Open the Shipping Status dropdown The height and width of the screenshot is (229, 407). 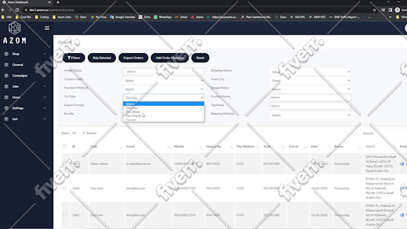pos(310,72)
